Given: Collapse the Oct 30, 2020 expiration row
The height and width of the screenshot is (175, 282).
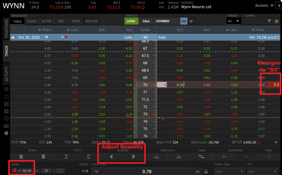Looking at the screenshot, I should coord(13,37).
